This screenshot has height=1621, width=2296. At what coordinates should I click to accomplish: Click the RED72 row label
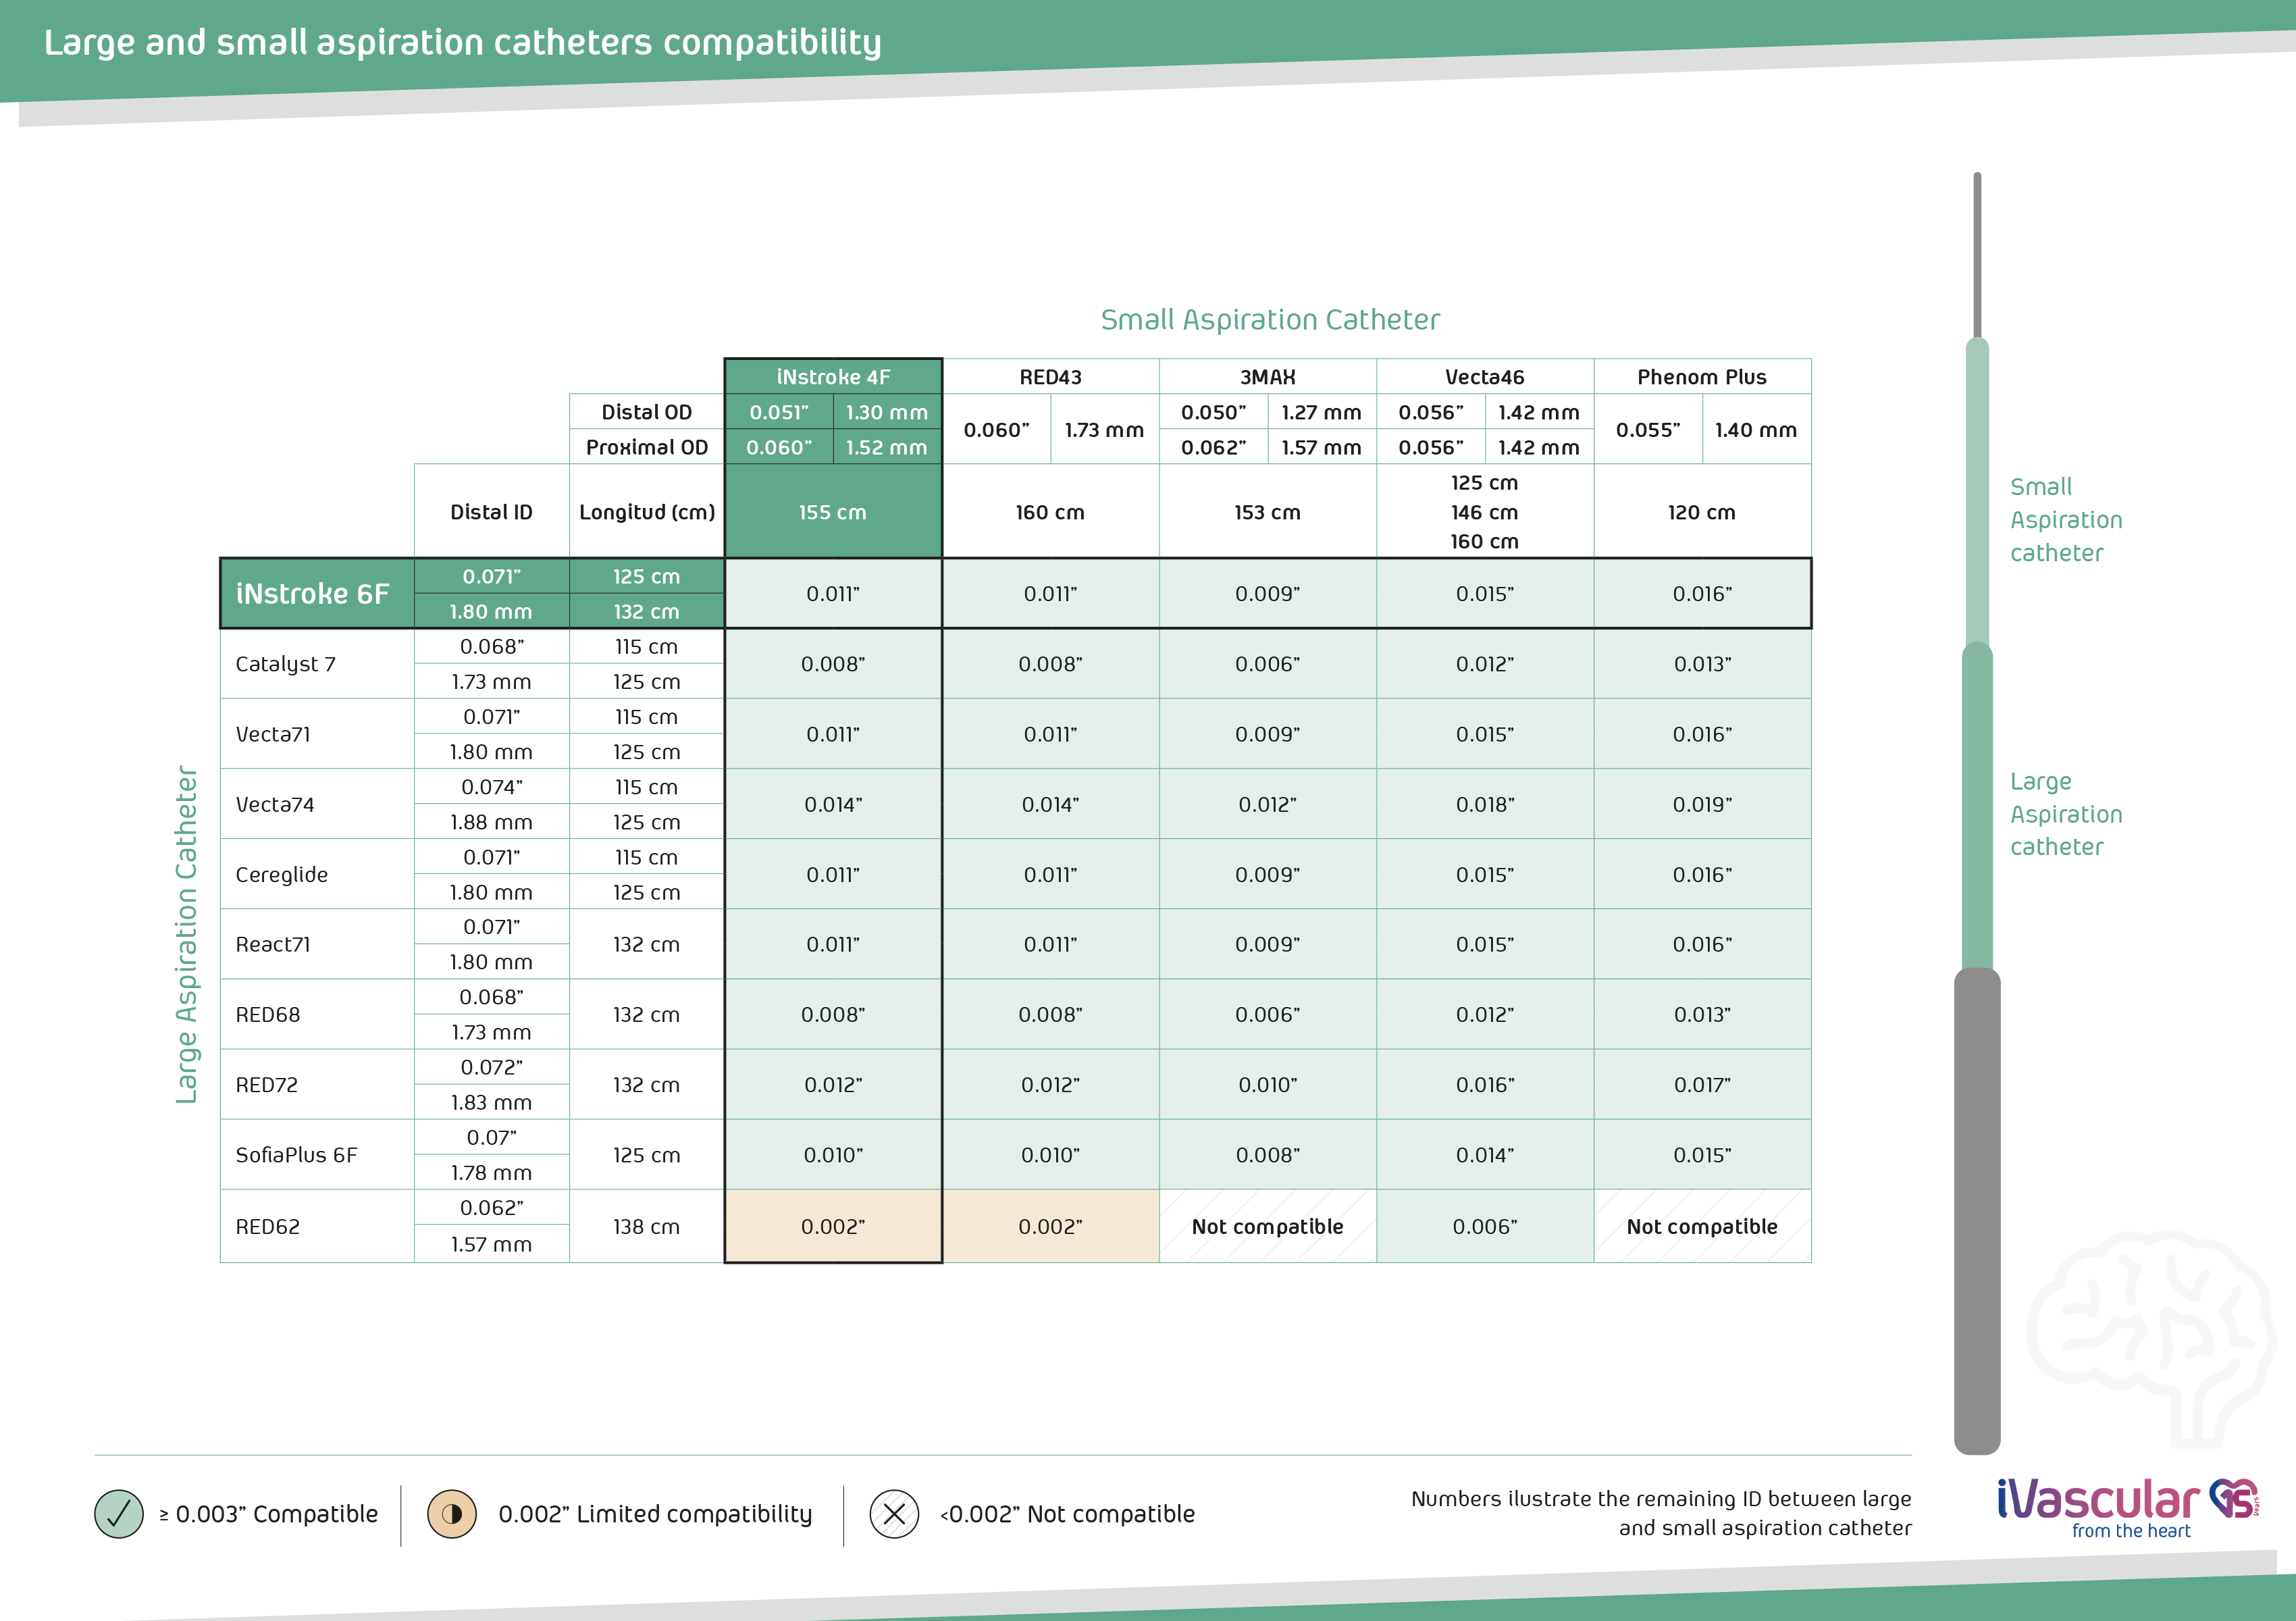click(317, 1084)
